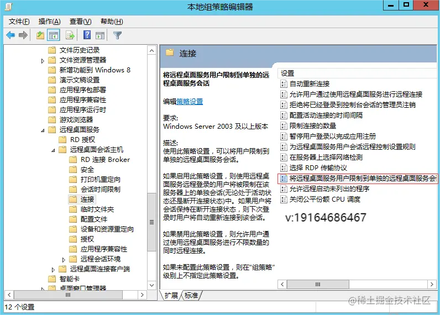Expand the 文件资源管理器 node

pyautogui.click(x=43, y=61)
